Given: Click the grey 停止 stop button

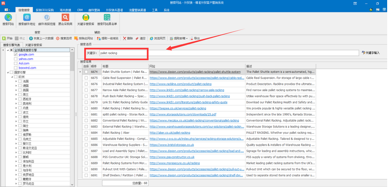Looking at the screenshot, I should pos(20,38).
